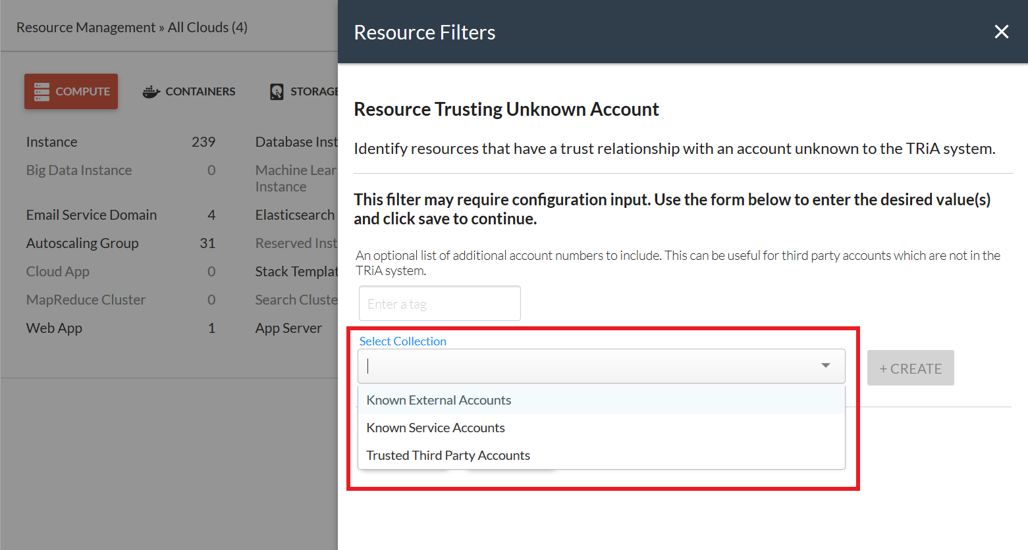Open the Containers tab
Image resolution: width=1028 pixels, height=550 pixels.
click(189, 91)
